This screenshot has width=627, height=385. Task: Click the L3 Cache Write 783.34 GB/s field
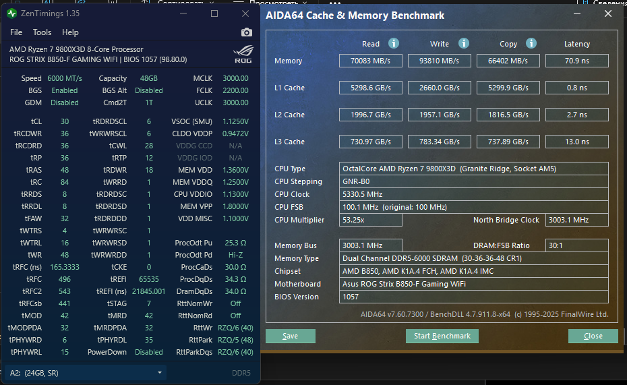click(438, 142)
